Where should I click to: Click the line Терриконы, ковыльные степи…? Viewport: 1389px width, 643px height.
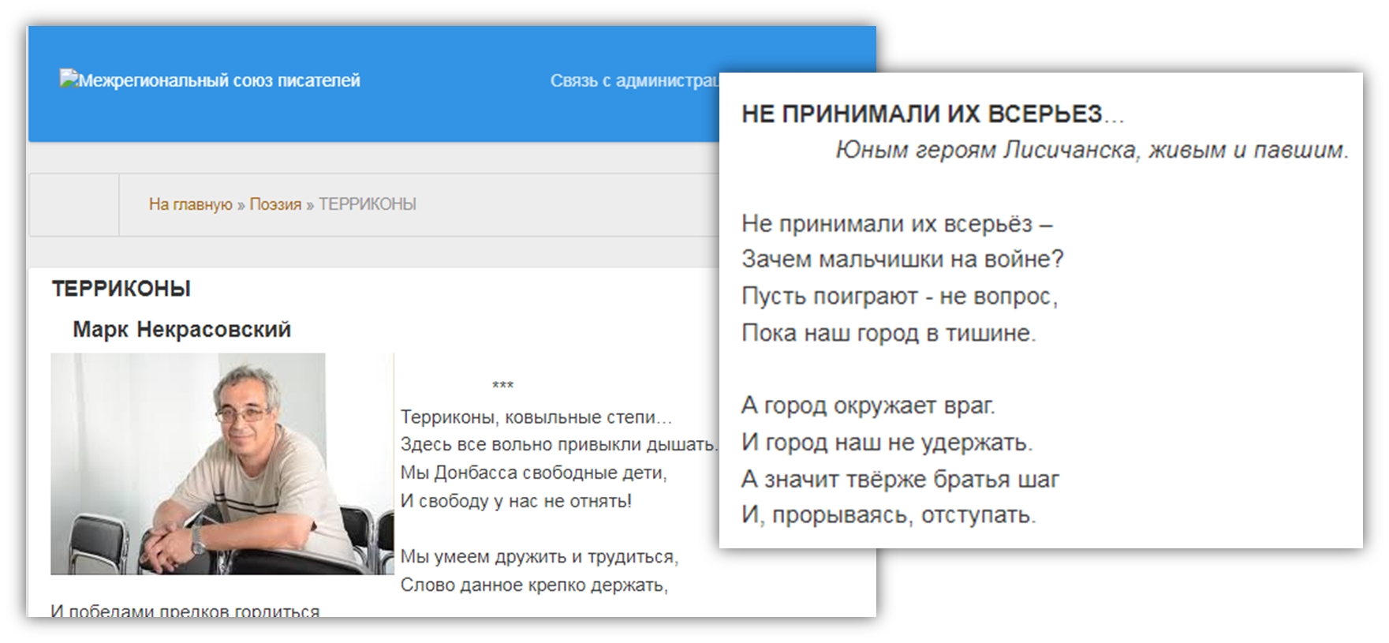point(536,417)
